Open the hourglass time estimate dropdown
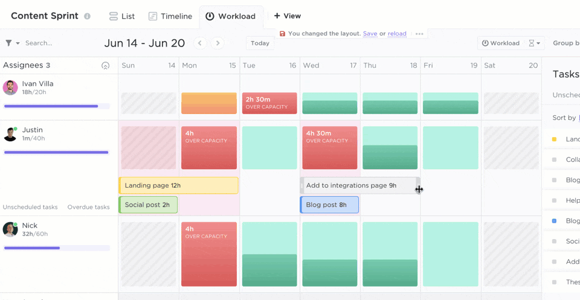 pyautogui.click(x=535, y=43)
